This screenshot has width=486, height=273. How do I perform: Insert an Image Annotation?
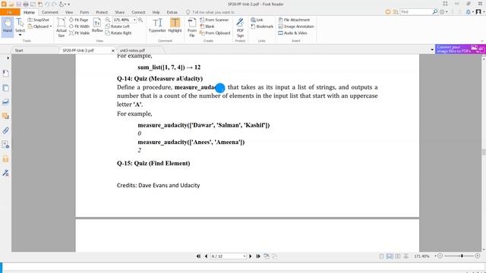[296, 27]
